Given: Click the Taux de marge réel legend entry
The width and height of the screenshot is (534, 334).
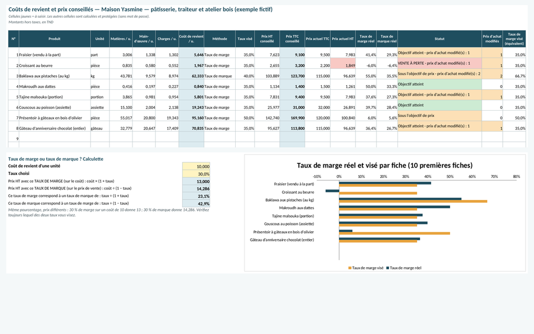Looking at the screenshot, I should click(x=404, y=268).
